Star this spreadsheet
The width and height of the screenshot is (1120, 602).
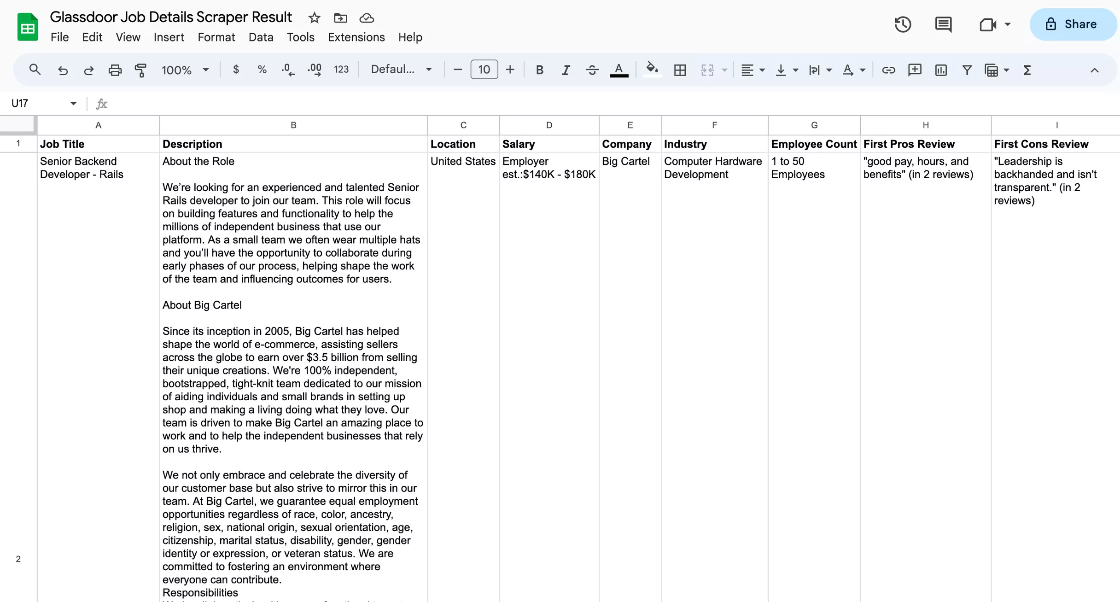click(x=314, y=18)
